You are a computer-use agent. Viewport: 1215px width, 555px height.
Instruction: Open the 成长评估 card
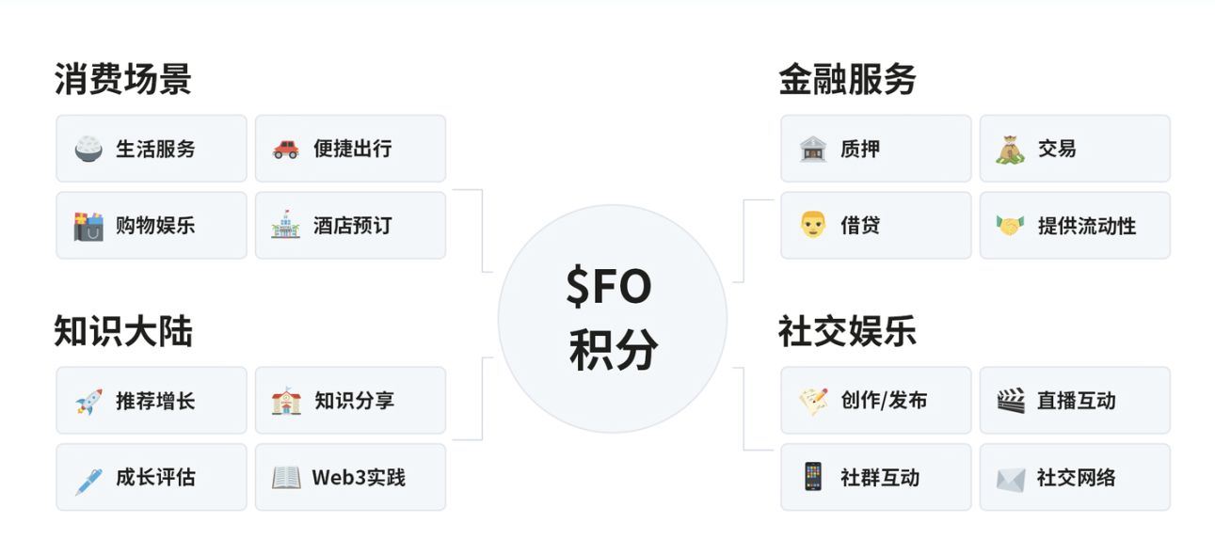point(152,478)
